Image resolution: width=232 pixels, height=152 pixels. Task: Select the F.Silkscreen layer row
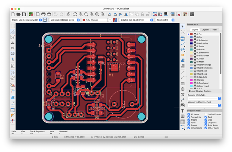coord(204,52)
